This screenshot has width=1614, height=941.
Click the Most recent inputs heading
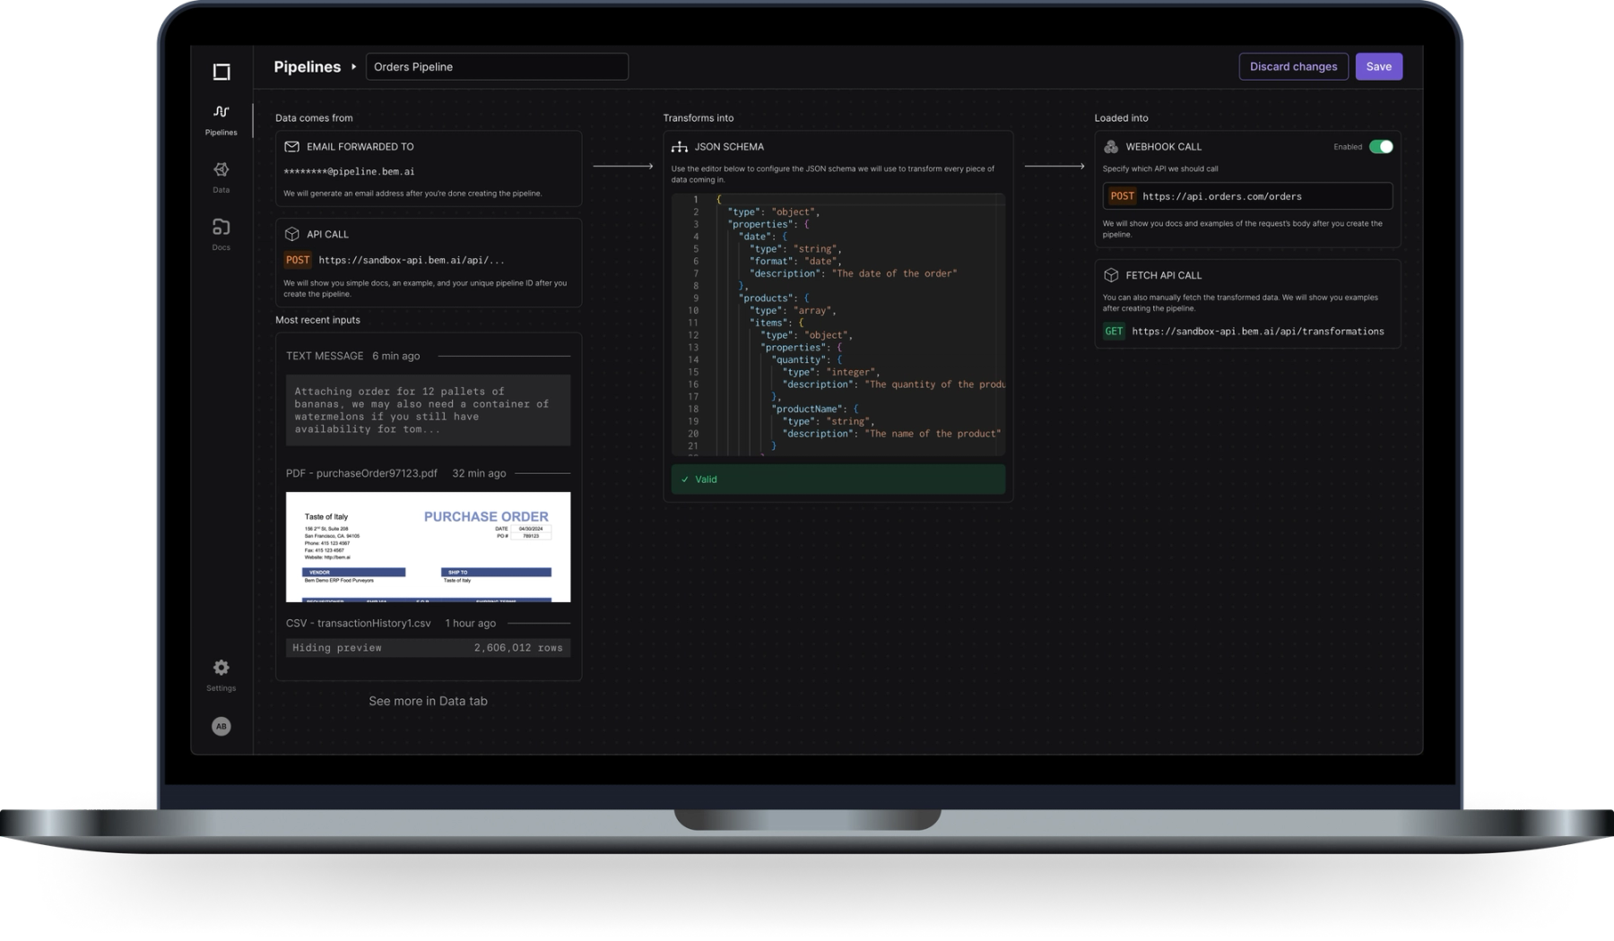point(317,320)
